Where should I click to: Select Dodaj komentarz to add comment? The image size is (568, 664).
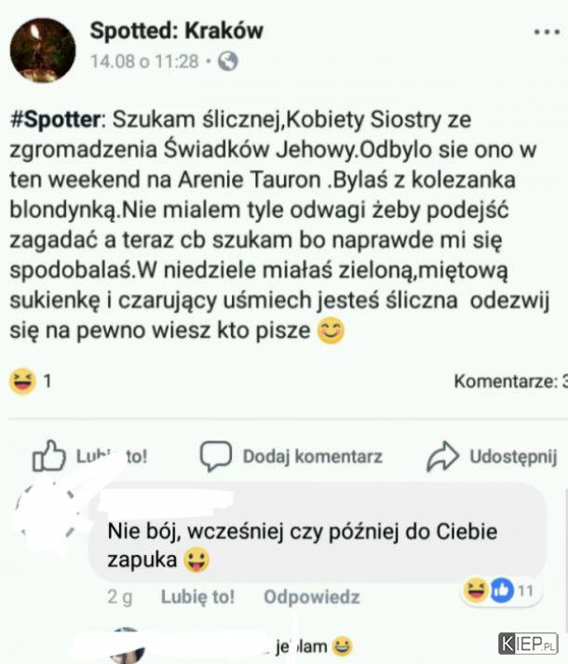tap(313, 456)
